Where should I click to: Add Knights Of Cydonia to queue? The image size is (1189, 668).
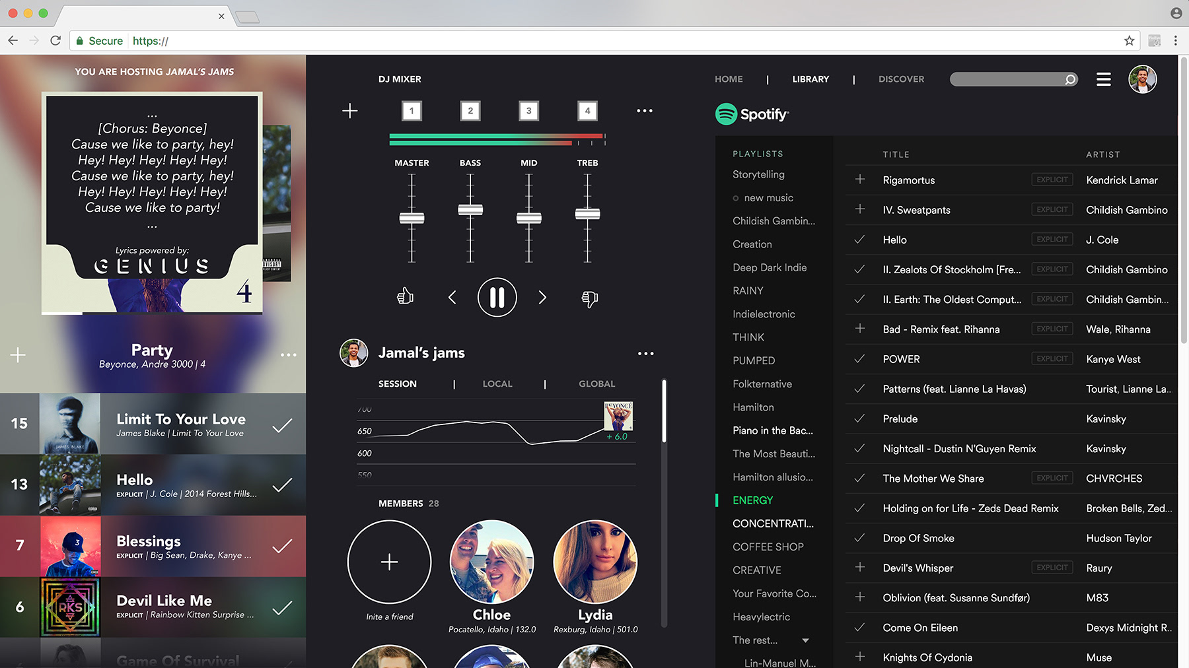[860, 657]
